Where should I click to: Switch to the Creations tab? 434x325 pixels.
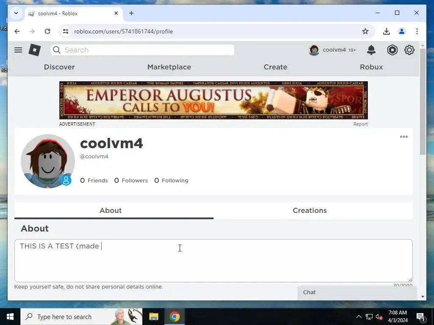pyautogui.click(x=310, y=211)
